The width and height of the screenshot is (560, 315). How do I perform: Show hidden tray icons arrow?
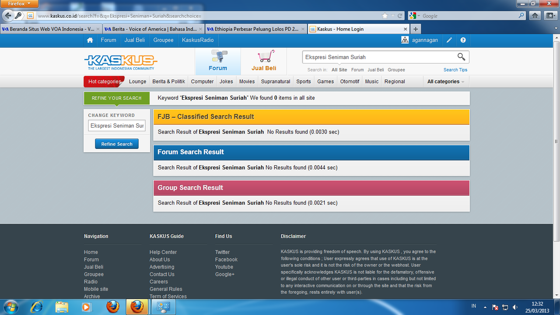coord(485,307)
